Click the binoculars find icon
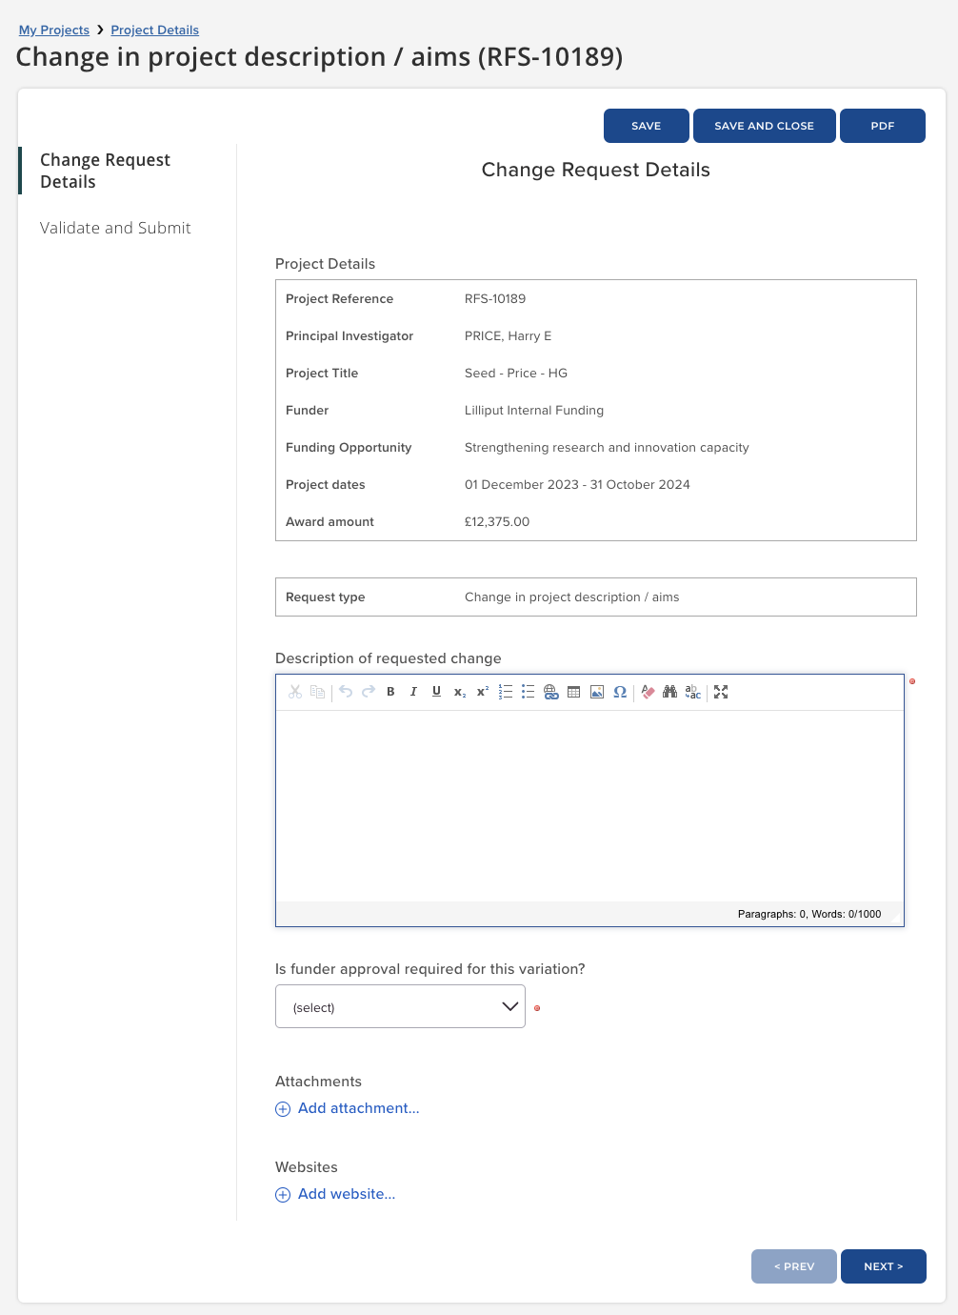 (x=670, y=692)
